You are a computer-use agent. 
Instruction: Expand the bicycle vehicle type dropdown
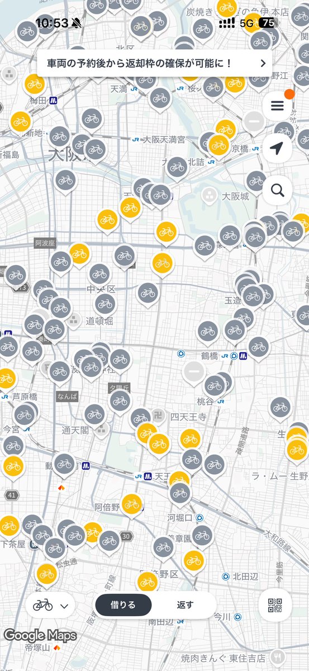point(50,605)
